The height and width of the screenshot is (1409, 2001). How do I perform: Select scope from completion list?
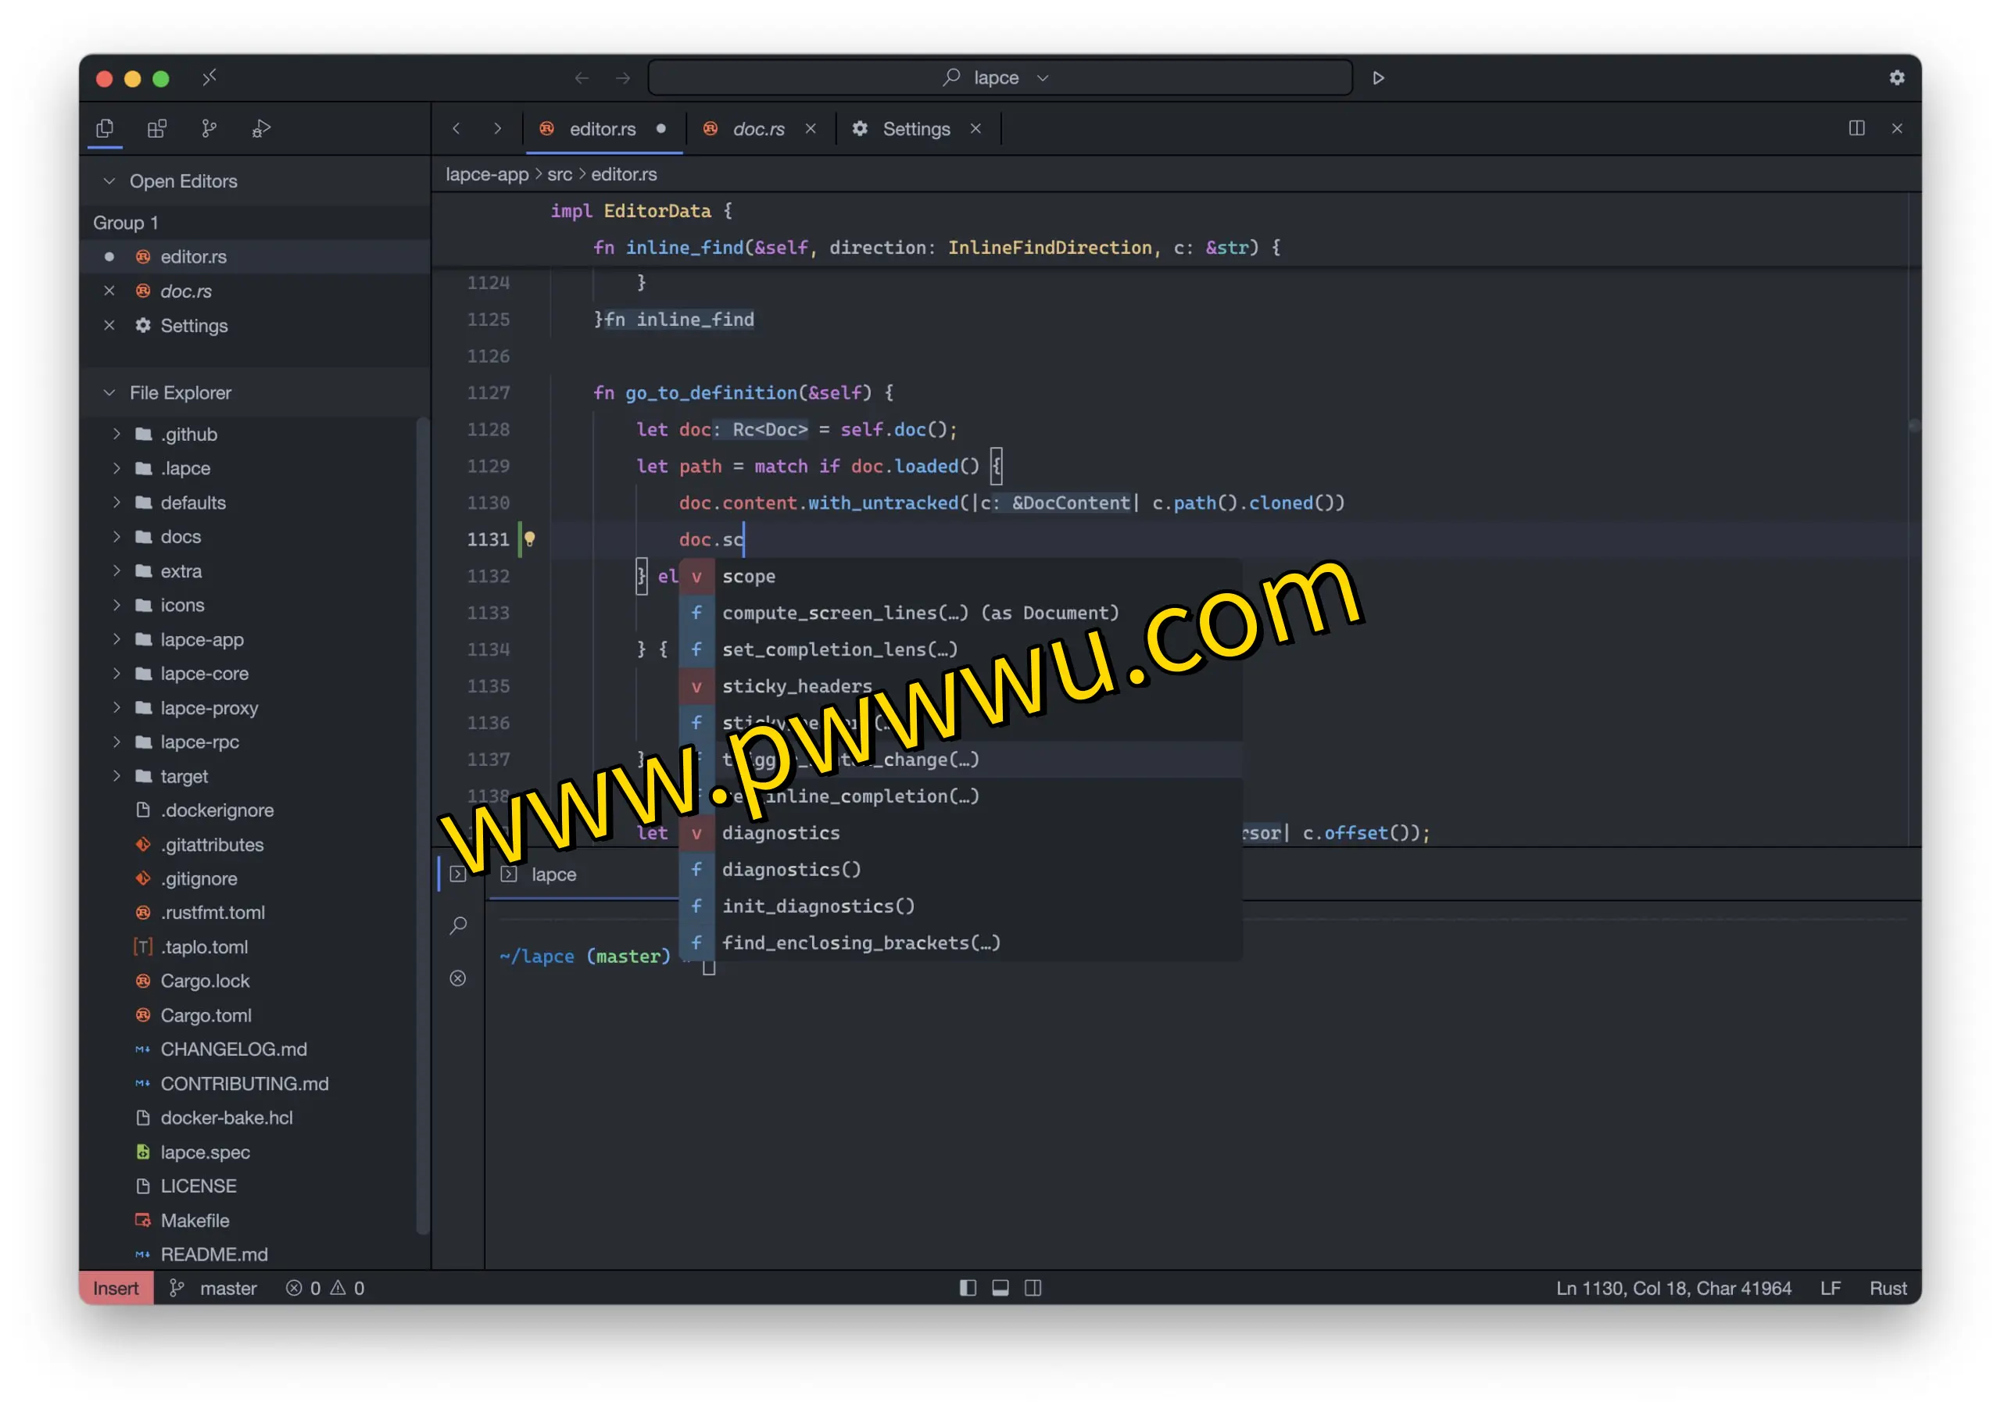pyautogui.click(x=749, y=577)
